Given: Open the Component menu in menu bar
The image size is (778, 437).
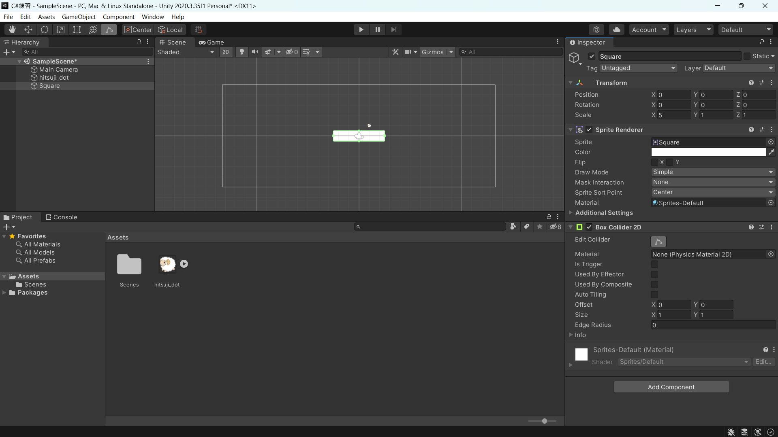Looking at the screenshot, I should [x=119, y=17].
